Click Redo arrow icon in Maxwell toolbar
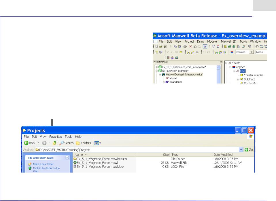 [199, 46]
